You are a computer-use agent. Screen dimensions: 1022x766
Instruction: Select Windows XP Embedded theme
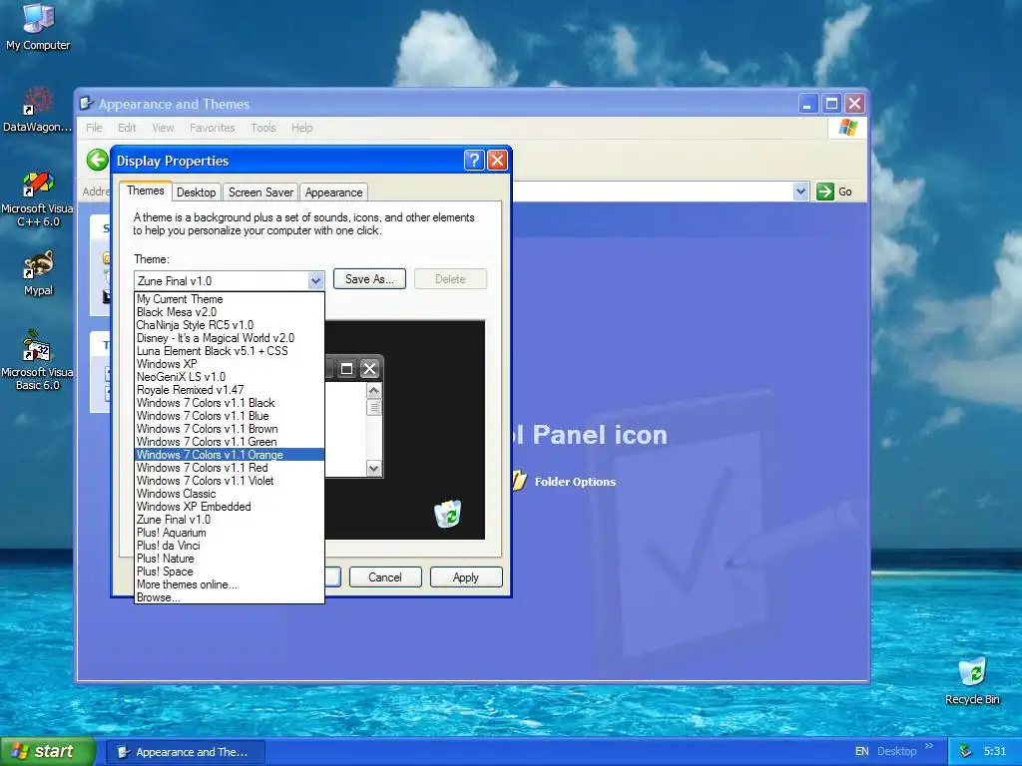pos(230,507)
